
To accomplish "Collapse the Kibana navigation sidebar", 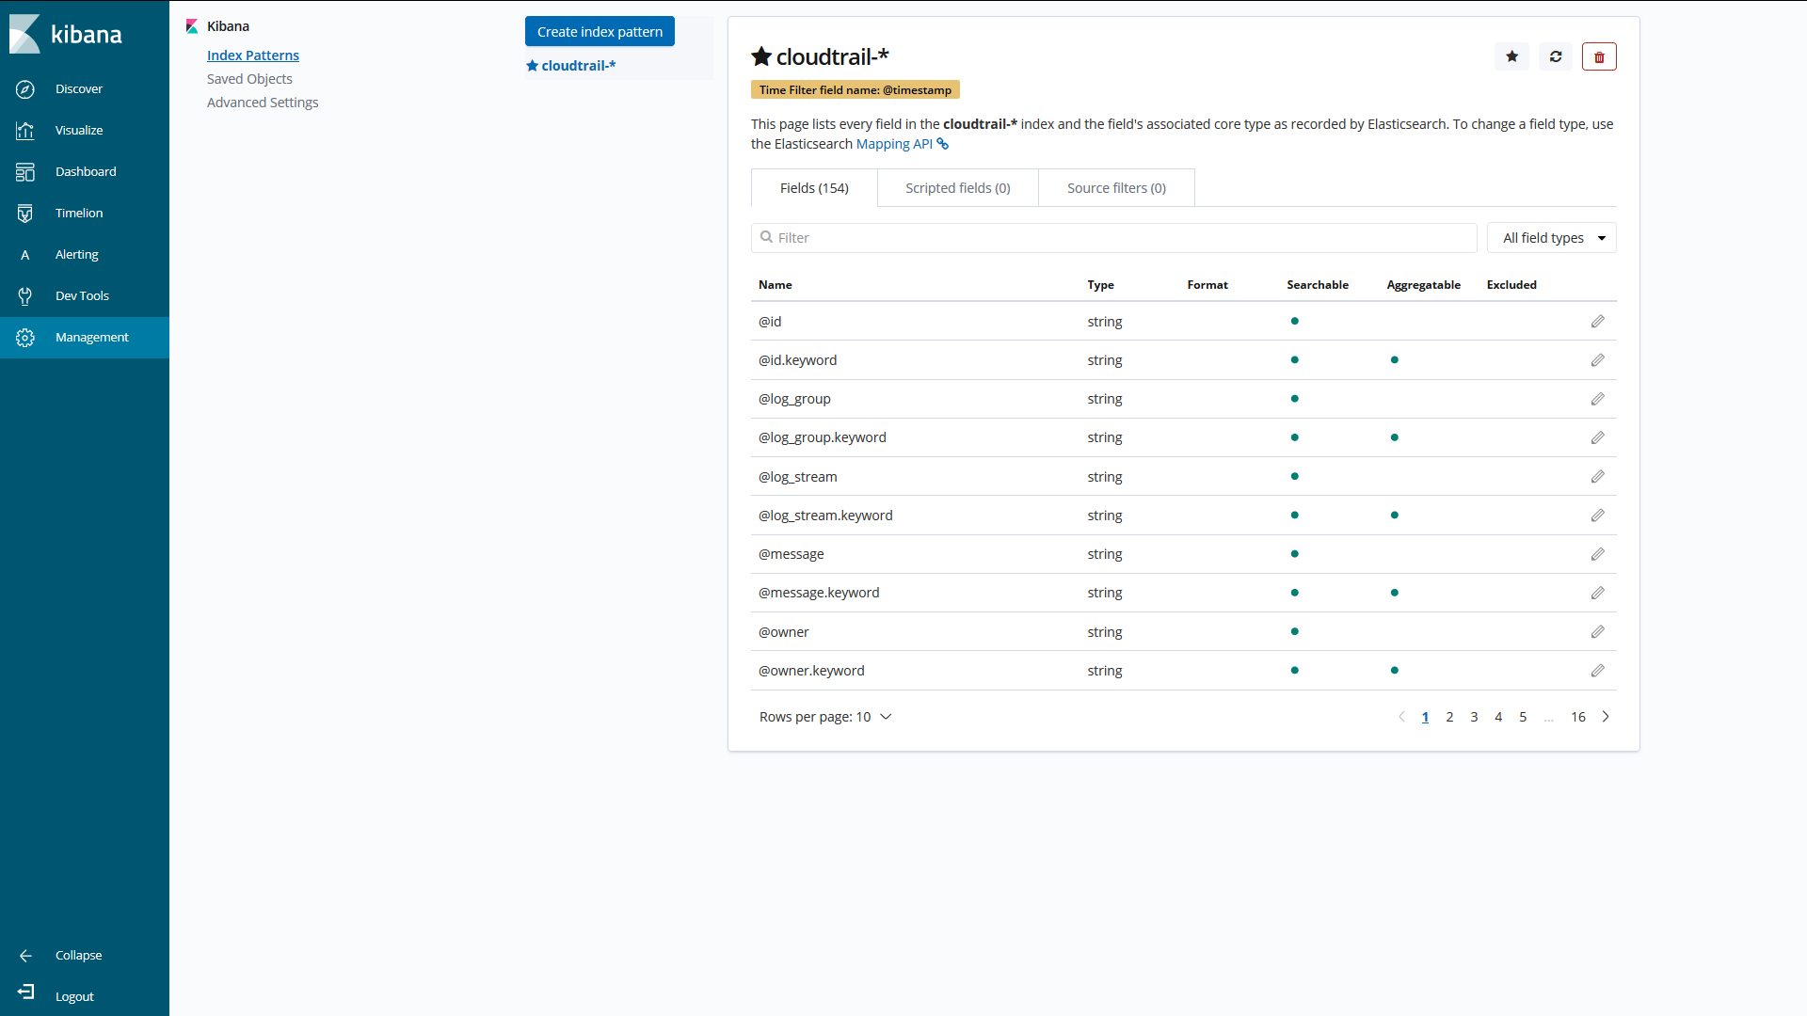I will (x=78, y=955).
